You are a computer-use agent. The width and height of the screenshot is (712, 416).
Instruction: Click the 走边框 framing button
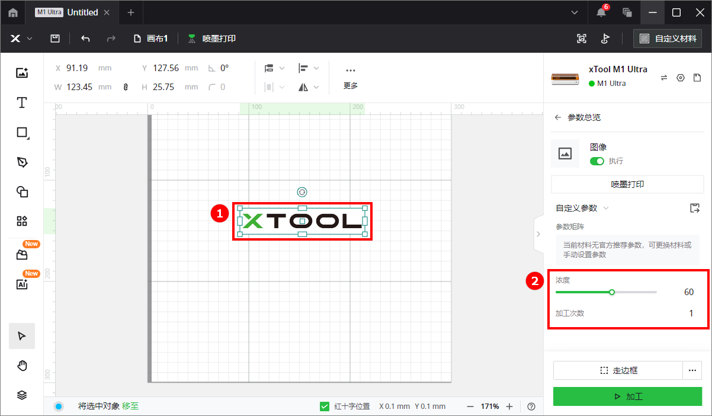tap(618, 370)
